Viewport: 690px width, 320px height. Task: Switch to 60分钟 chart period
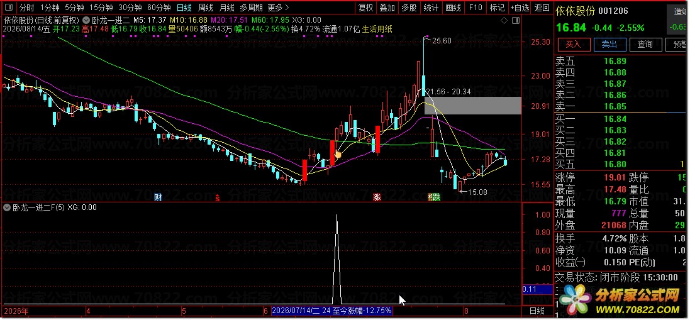[159, 8]
